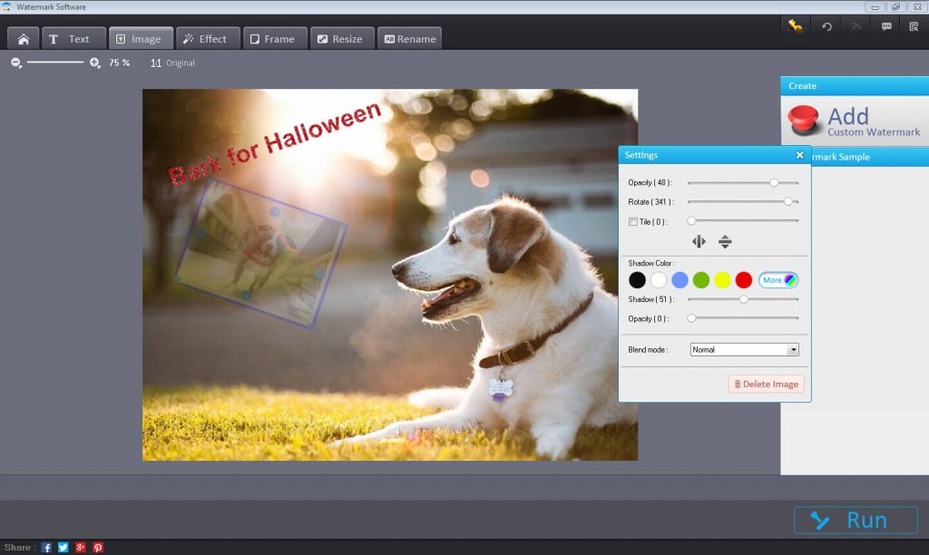Viewport: 929px width, 555px height.
Task: Open More shadow colors picker
Action: coord(778,280)
